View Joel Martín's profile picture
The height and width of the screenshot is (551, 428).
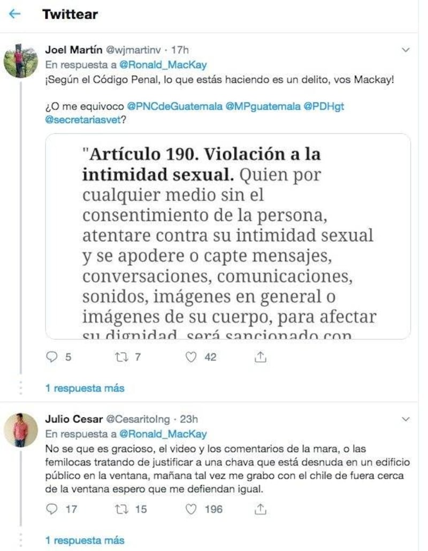coord(20,61)
